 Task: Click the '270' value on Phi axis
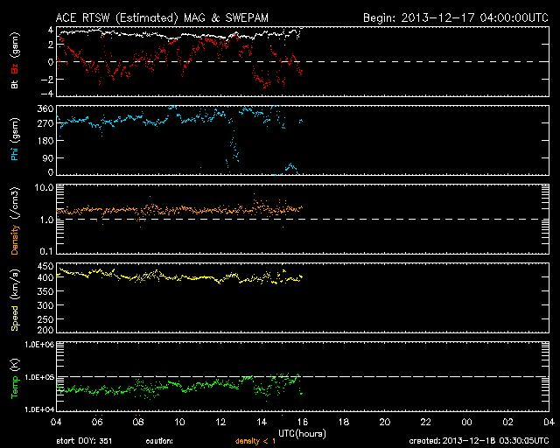(45, 123)
